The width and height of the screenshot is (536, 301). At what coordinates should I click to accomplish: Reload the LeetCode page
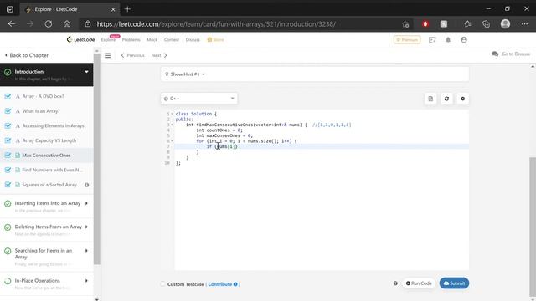click(49, 24)
